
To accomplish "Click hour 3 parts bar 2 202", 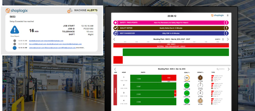I will (x=152, y=94).
